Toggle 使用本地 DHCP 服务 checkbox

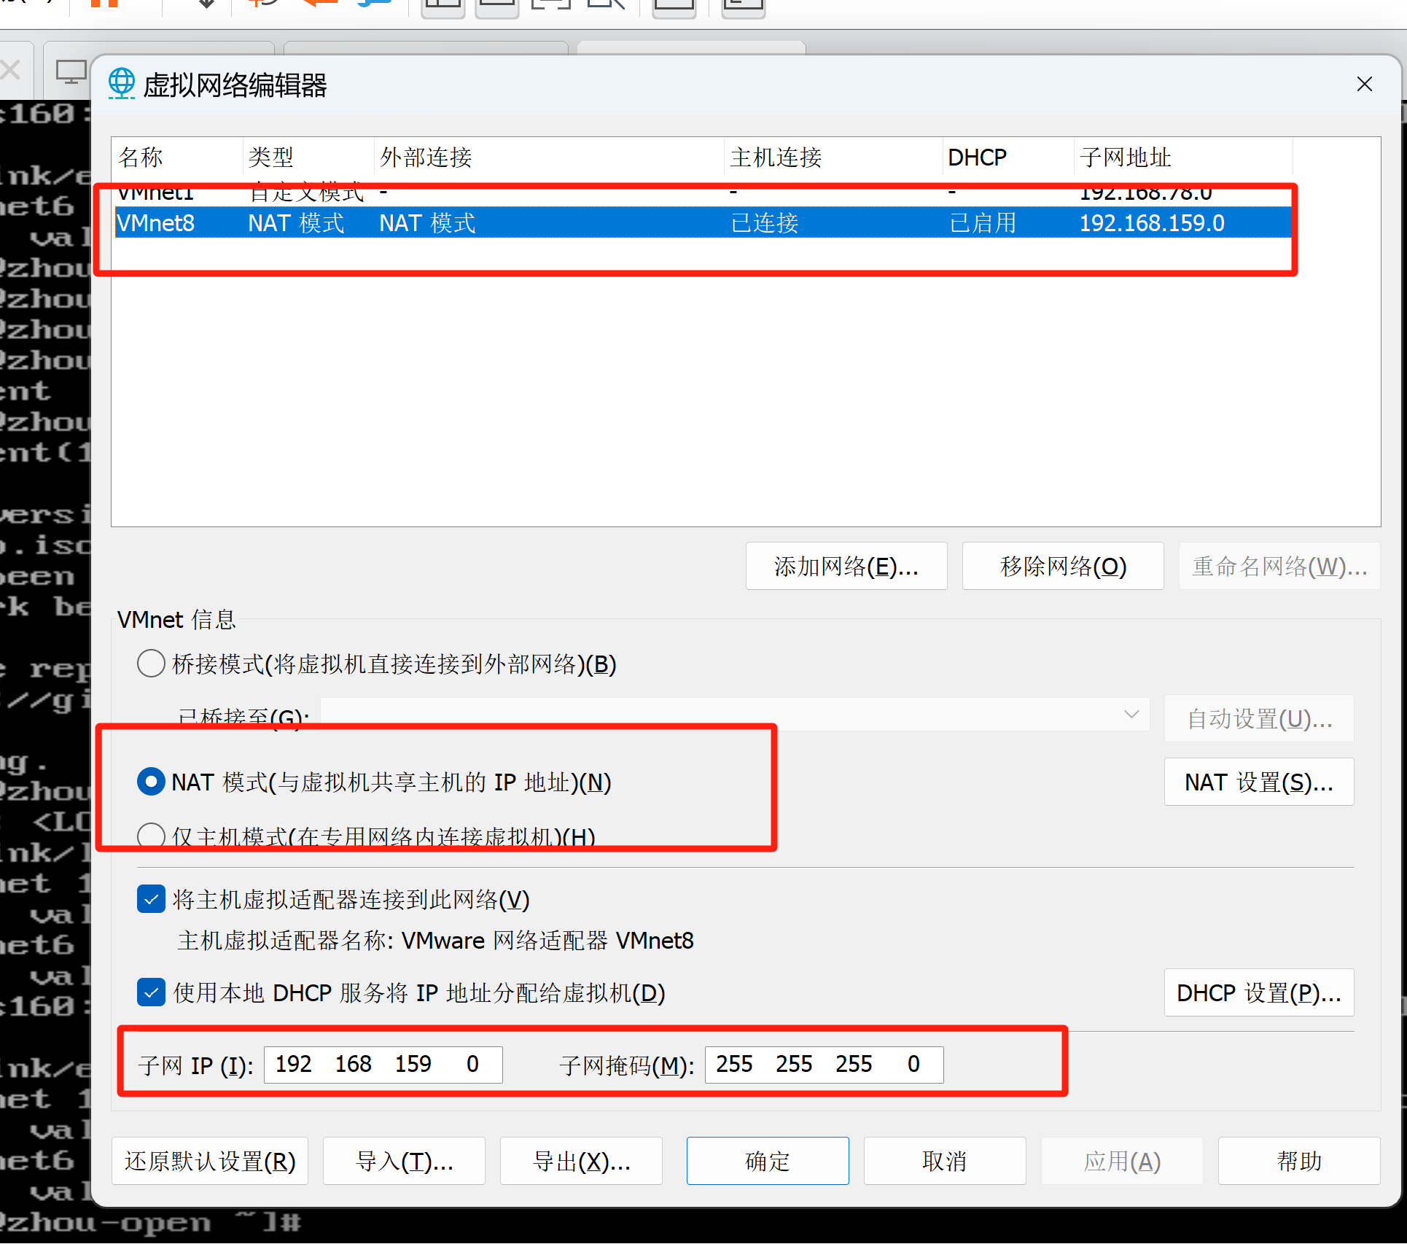(151, 992)
